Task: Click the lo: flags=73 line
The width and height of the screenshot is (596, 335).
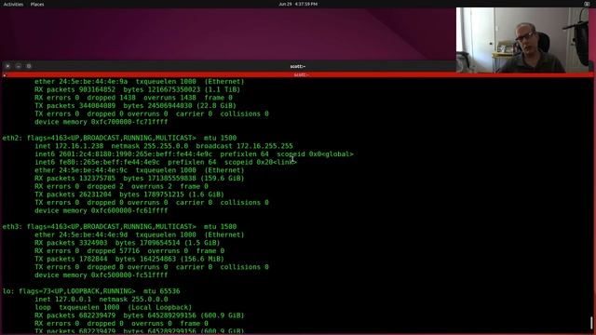Action: [91, 291]
